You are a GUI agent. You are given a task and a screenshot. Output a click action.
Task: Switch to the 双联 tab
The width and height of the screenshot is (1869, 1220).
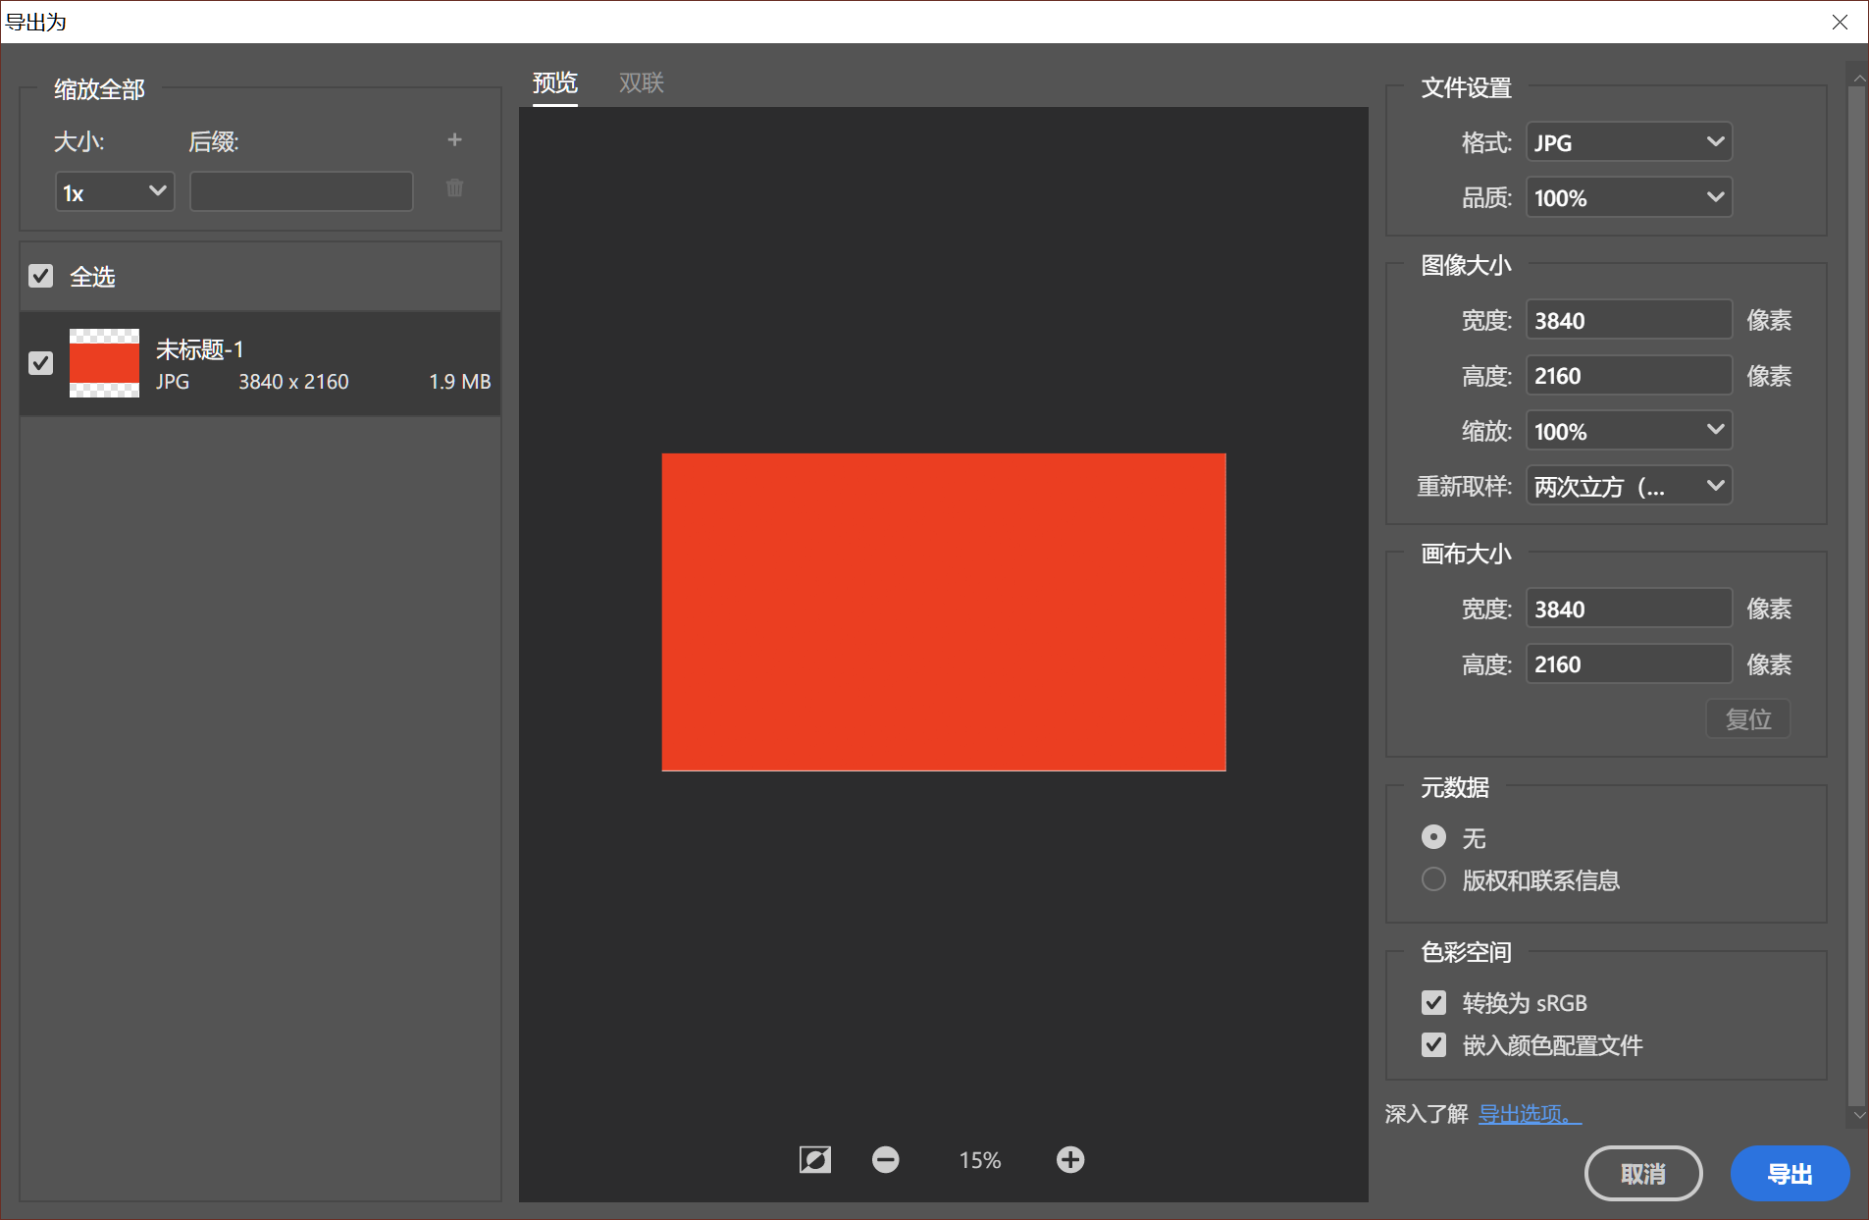pos(642,83)
